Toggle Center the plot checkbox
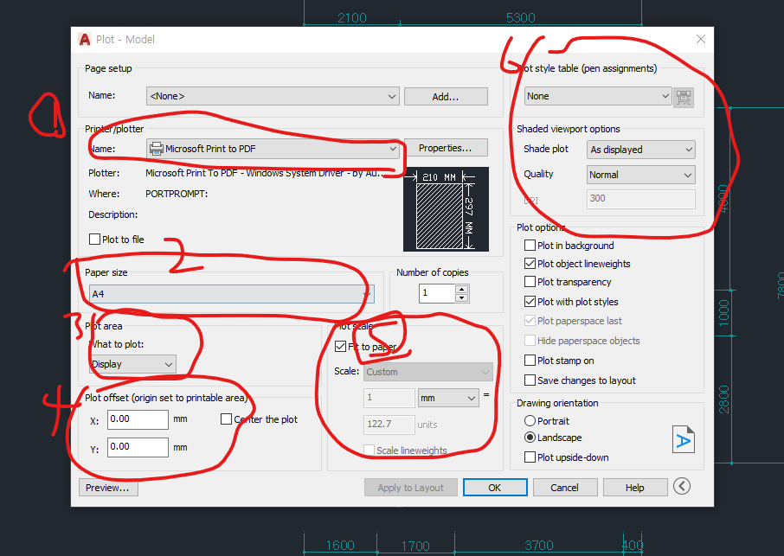 point(226,419)
